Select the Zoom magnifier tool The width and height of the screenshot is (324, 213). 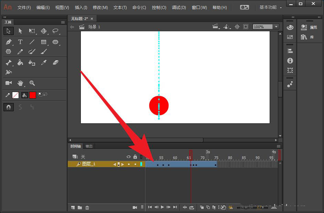tap(32, 83)
